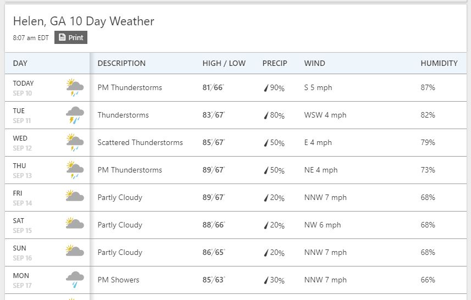
Task: Click the HIGH / LOW column header
Action: tap(224, 63)
